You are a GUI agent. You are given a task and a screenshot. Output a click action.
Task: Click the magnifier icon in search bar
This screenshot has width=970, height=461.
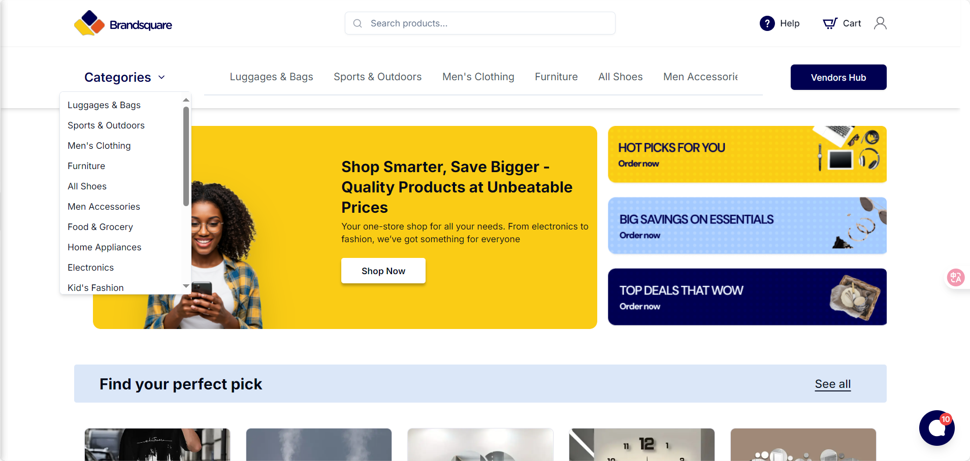click(358, 23)
